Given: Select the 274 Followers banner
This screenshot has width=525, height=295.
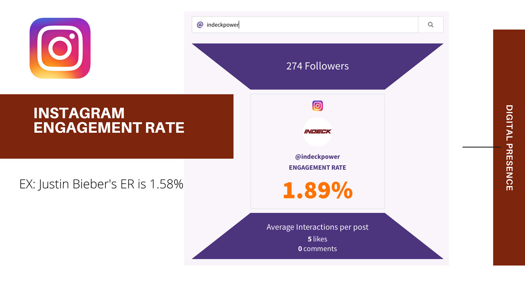Looking at the screenshot, I should pyautogui.click(x=317, y=66).
